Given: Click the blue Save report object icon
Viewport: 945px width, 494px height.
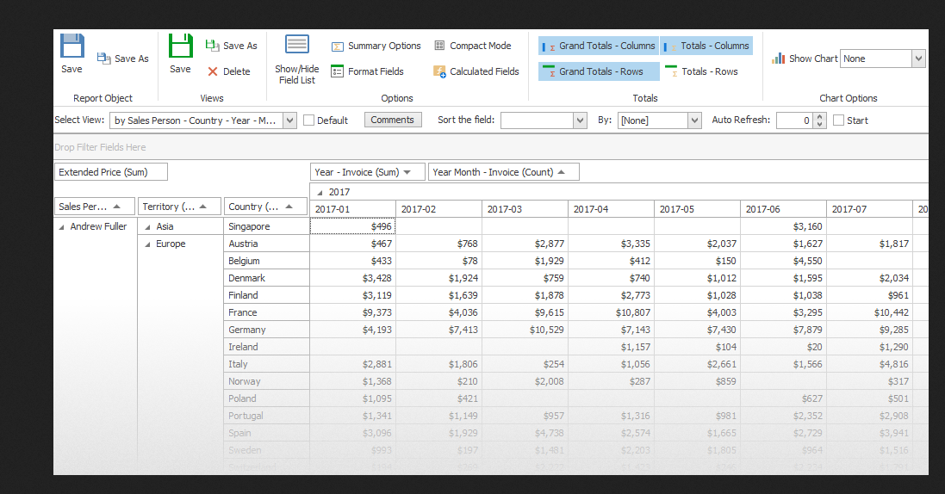Looking at the screenshot, I should (x=72, y=46).
